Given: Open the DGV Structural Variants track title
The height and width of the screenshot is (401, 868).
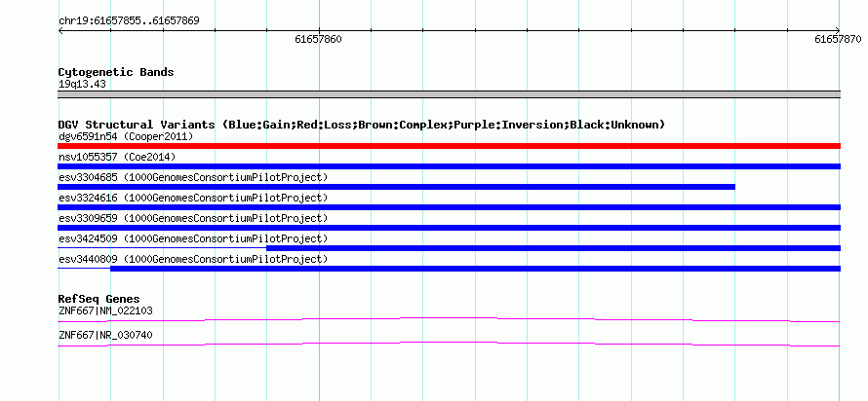Looking at the screenshot, I should pyautogui.click(x=362, y=125).
